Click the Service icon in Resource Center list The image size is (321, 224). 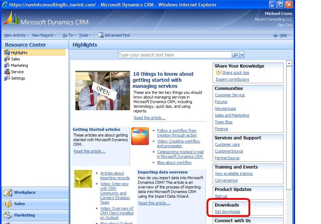click(x=7, y=72)
